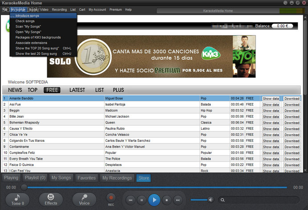Stop the playback
The width and height of the screenshot is (308, 210).
pyautogui.click(x=166, y=200)
